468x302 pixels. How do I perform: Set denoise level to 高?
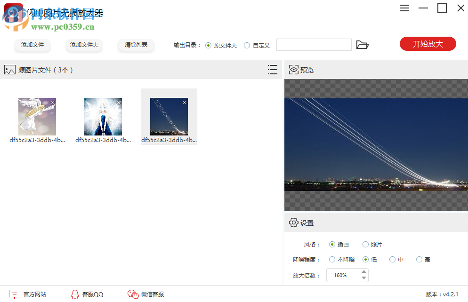(x=418, y=259)
